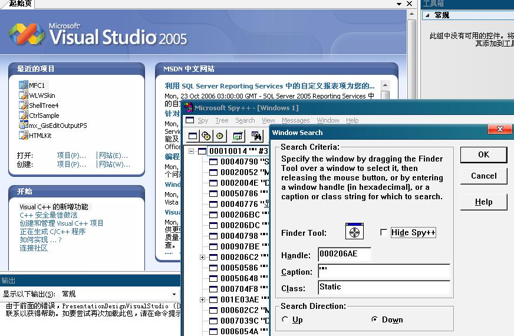Select tree row 000907BE

[x=239, y=246]
